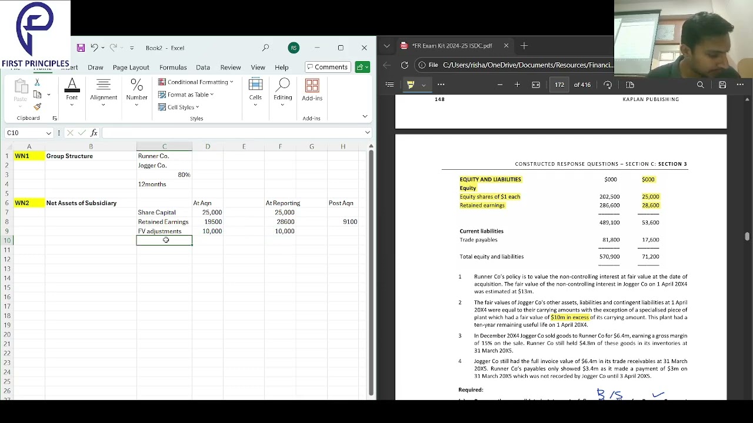
Task: Switch to the View tab
Action: (x=258, y=68)
